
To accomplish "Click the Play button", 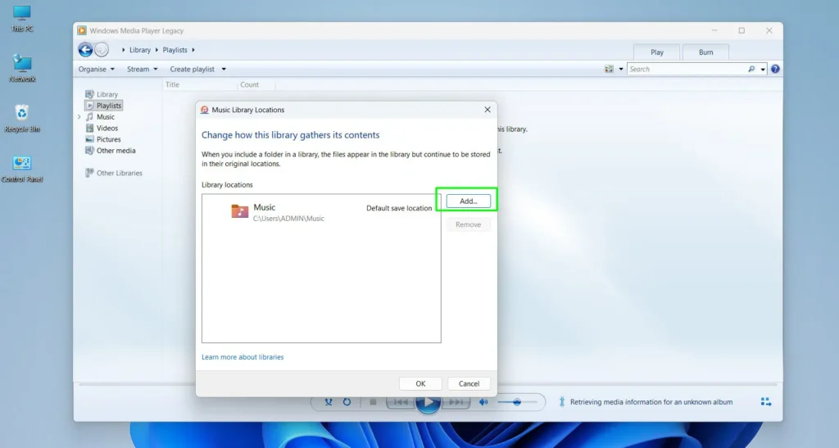I will [428, 402].
